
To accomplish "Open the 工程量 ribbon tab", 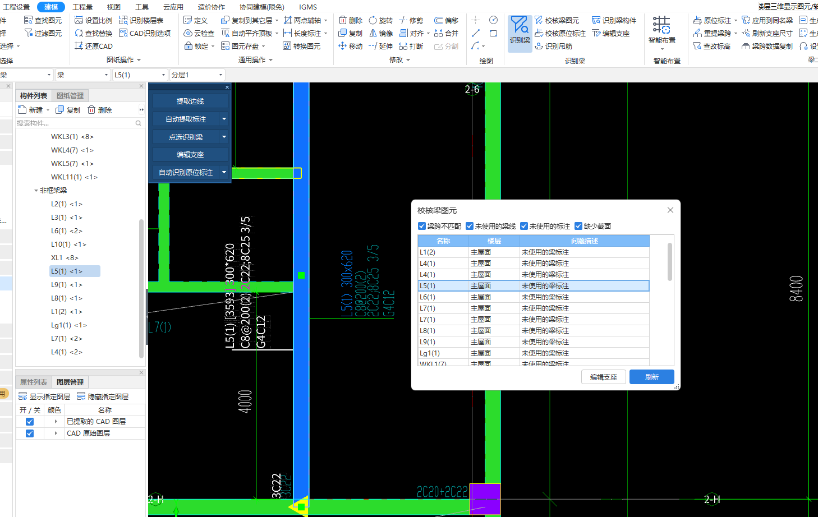I will [x=82, y=7].
